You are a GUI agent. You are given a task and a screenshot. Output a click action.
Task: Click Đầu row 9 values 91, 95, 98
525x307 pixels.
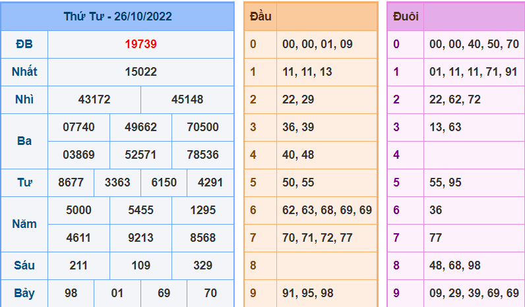point(308,294)
